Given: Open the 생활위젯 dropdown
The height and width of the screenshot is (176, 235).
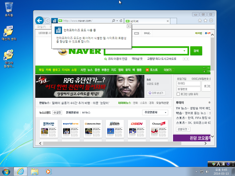Looking at the screenshot, I should tap(183, 129).
